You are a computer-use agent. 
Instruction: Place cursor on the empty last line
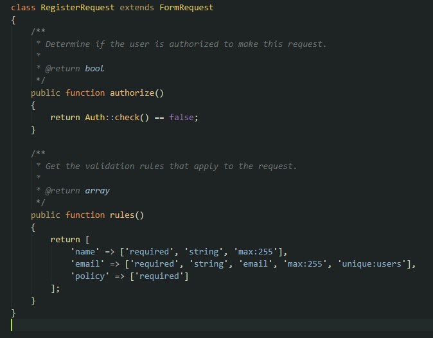pyautogui.click(x=221, y=325)
